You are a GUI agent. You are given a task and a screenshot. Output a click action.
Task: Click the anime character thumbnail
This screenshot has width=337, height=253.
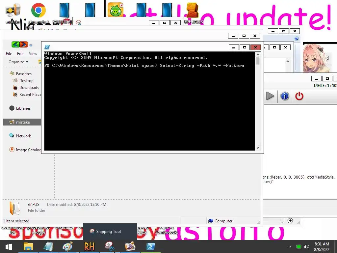click(x=317, y=58)
